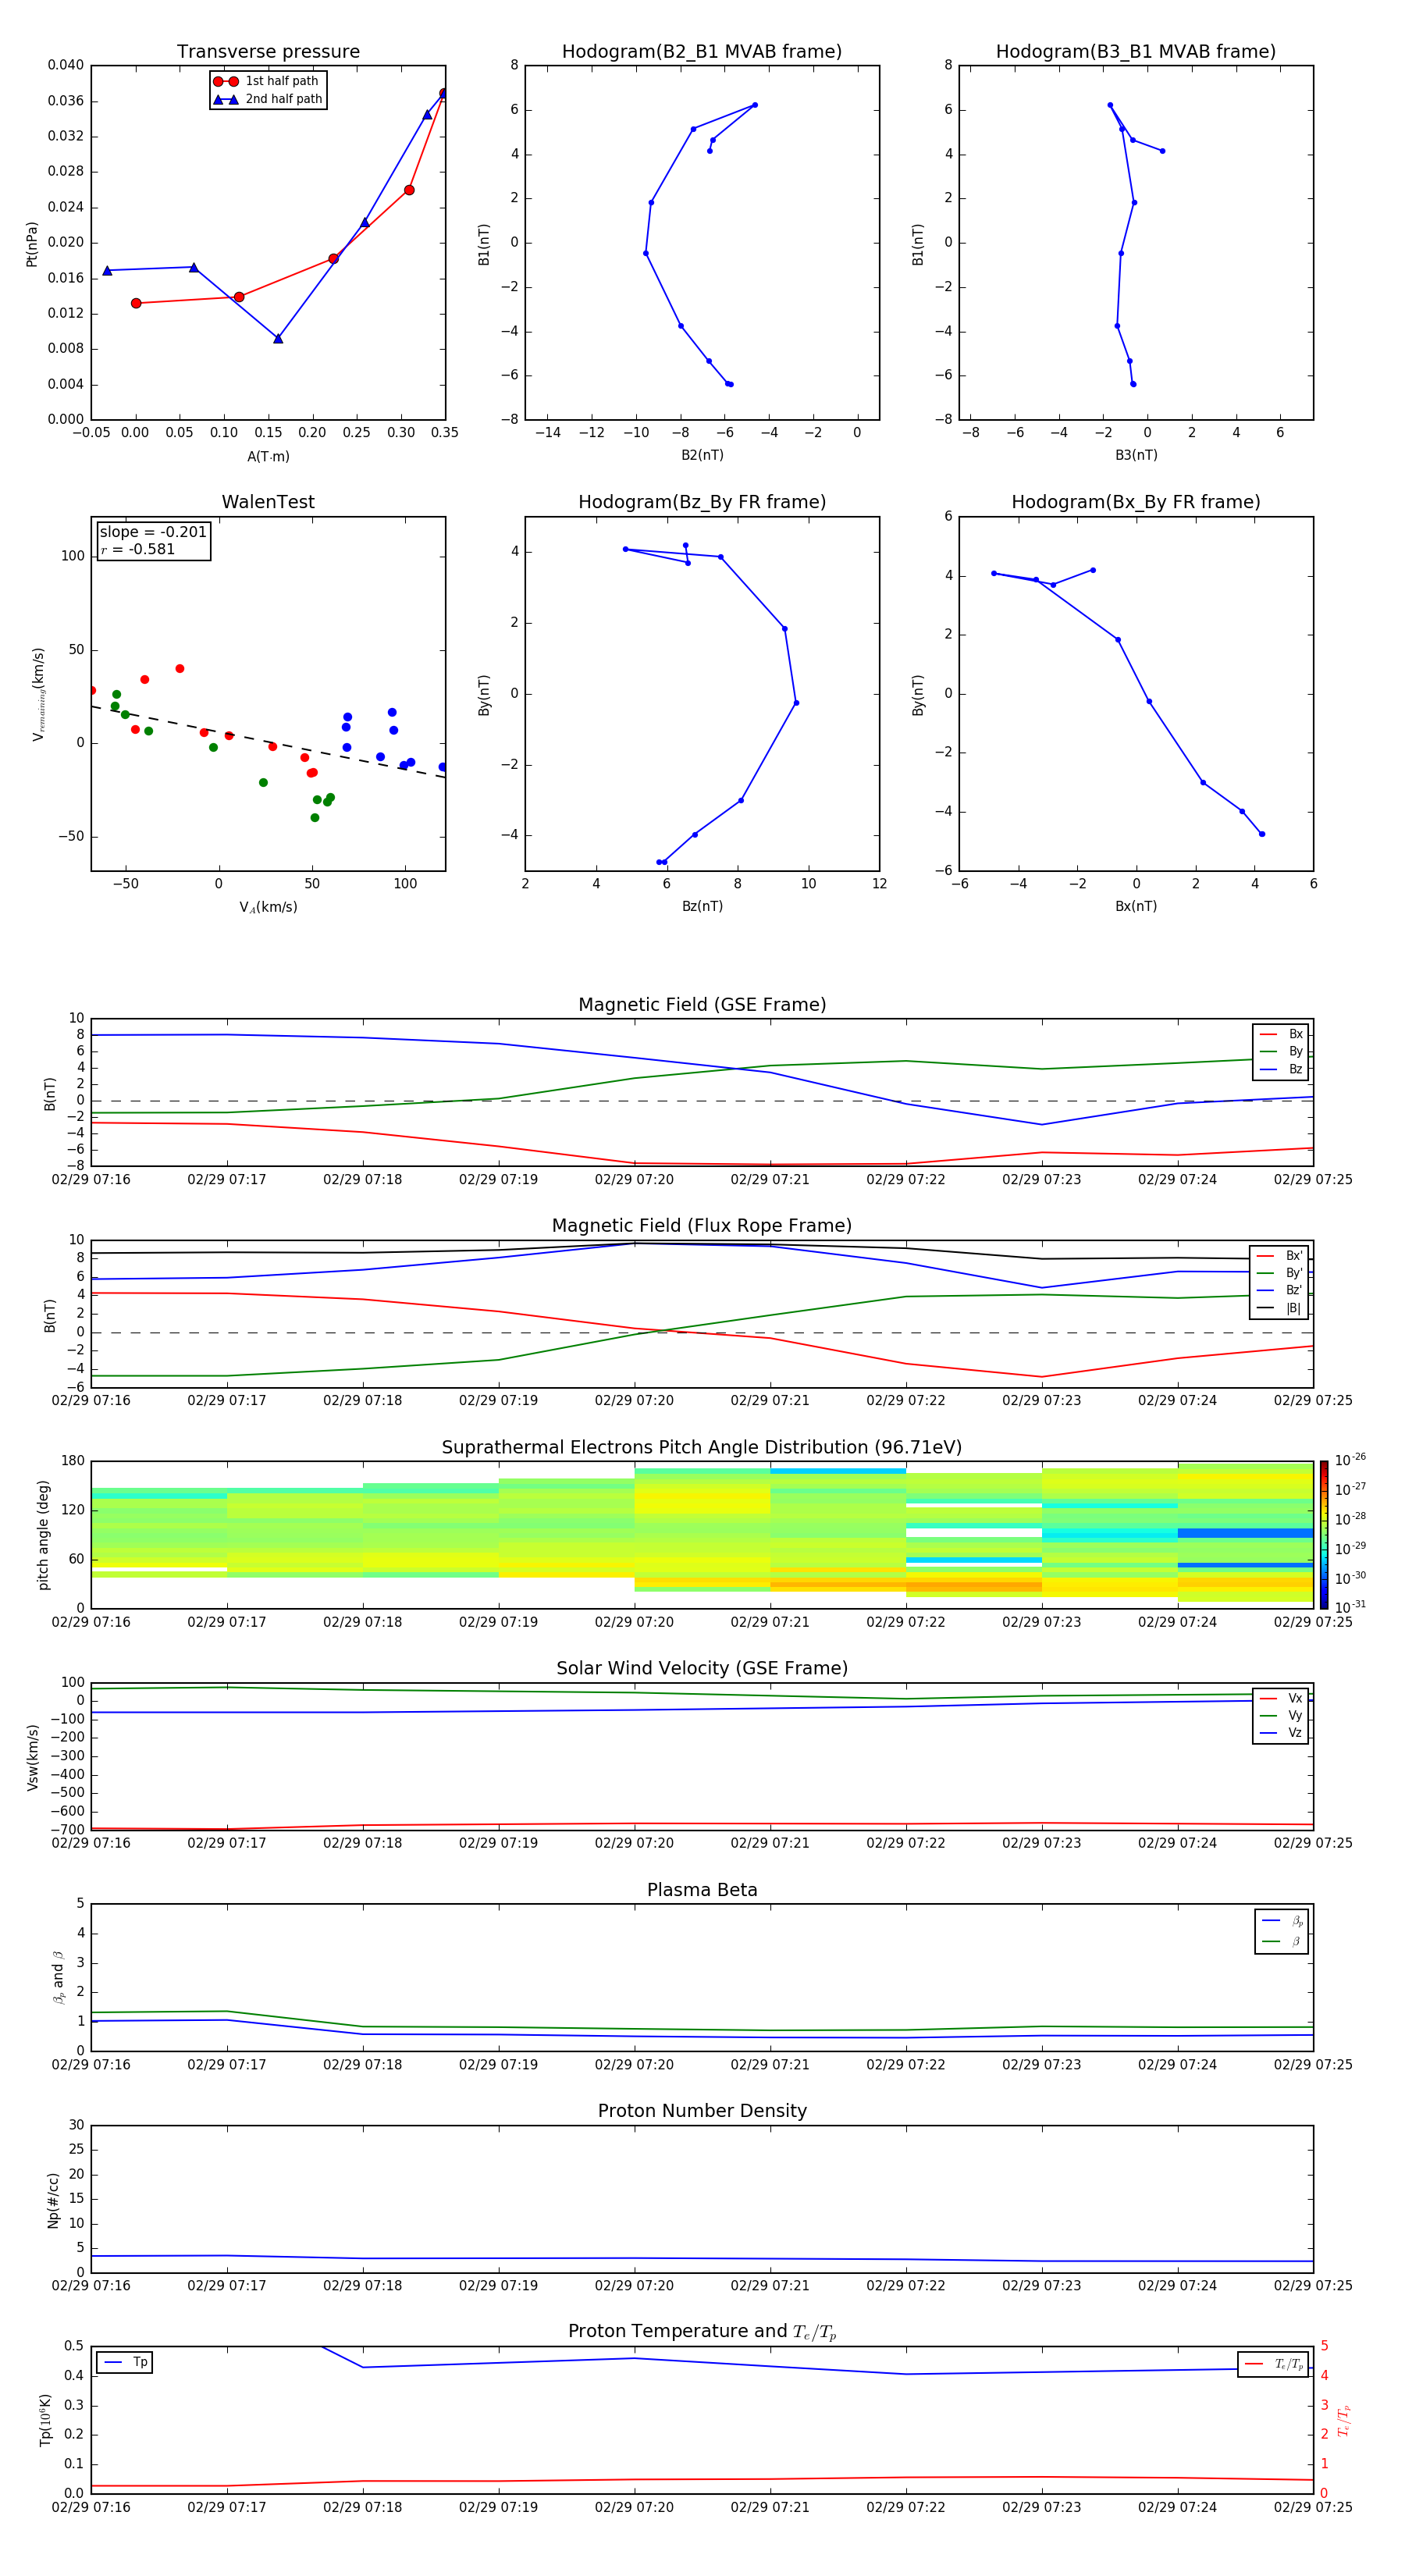
Task: Click the "Solar Wind Velocity (GSE Frame)" title
Action: pos(702,1668)
